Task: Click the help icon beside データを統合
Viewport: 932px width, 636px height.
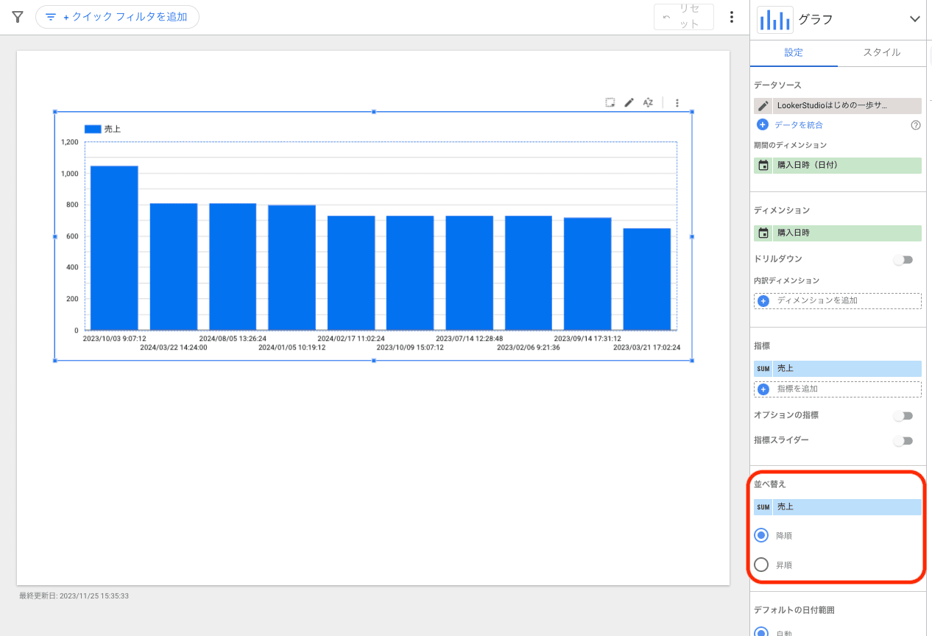Action: (916, 125)
